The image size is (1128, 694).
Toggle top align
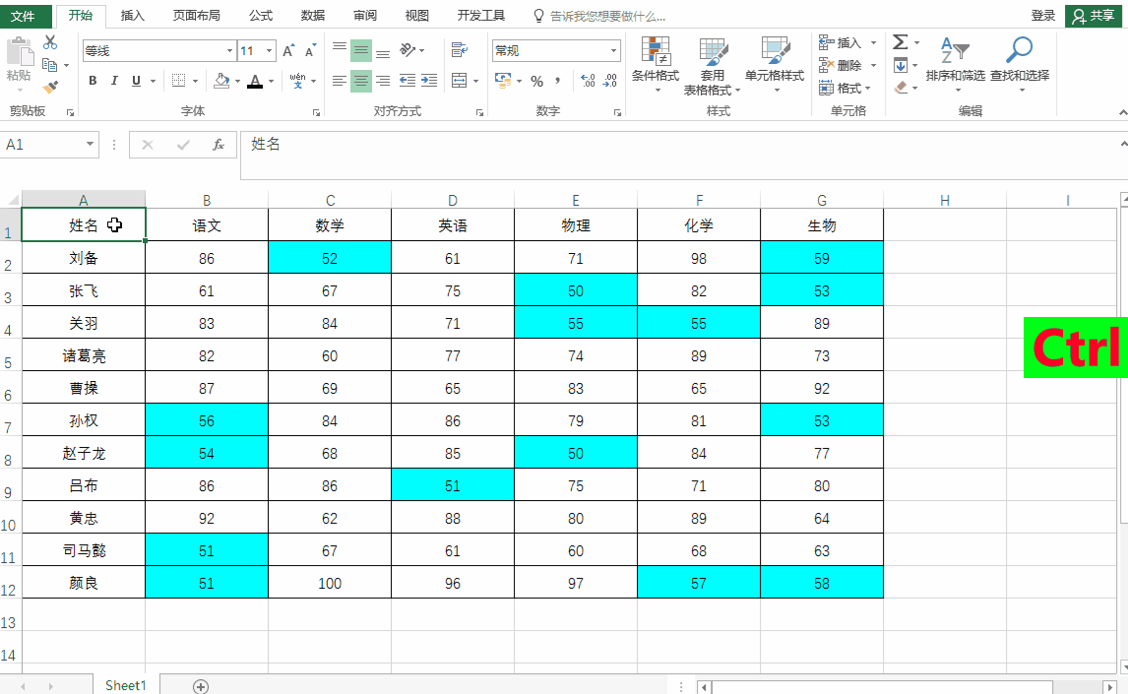[x=340, y=49]
